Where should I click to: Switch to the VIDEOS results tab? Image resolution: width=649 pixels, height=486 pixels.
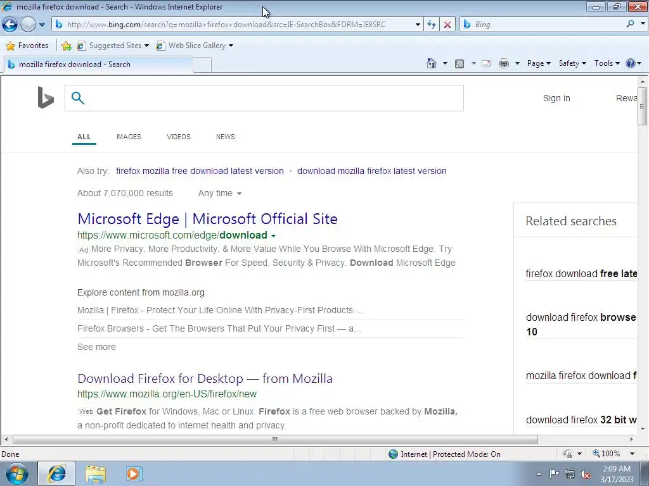(178, 137)
